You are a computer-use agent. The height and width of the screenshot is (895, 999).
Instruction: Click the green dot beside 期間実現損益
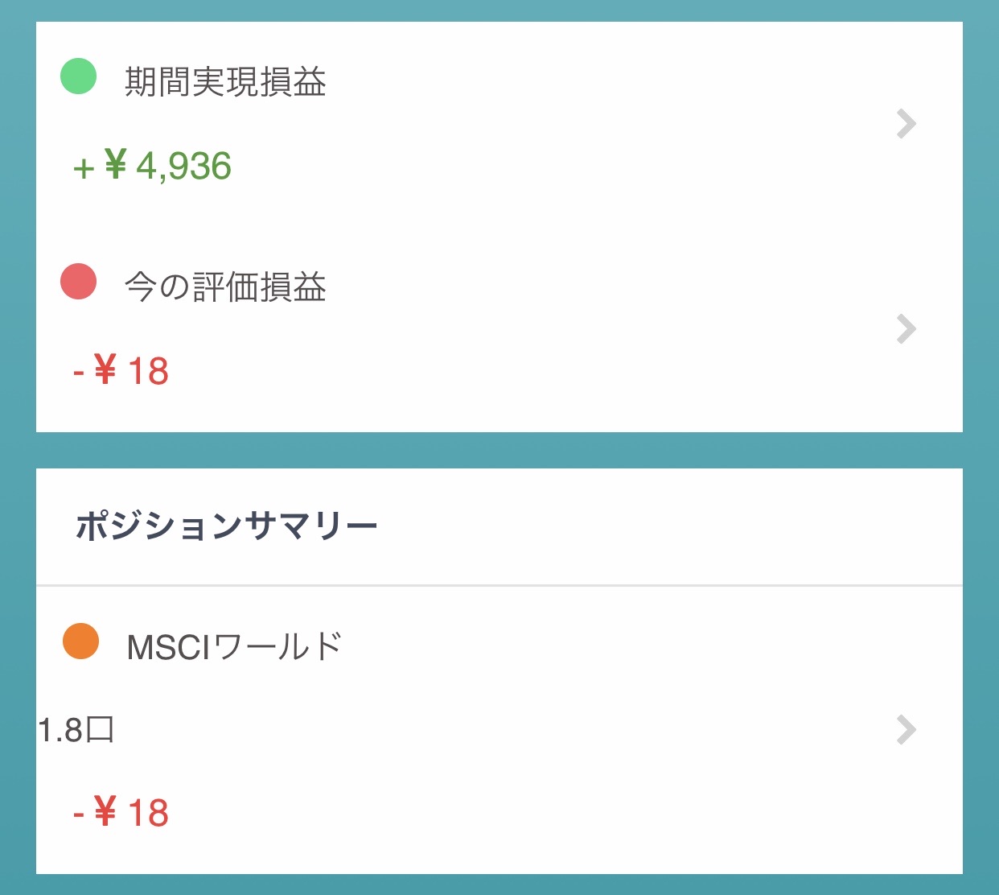pyautogui.click(x=79, y=76)
